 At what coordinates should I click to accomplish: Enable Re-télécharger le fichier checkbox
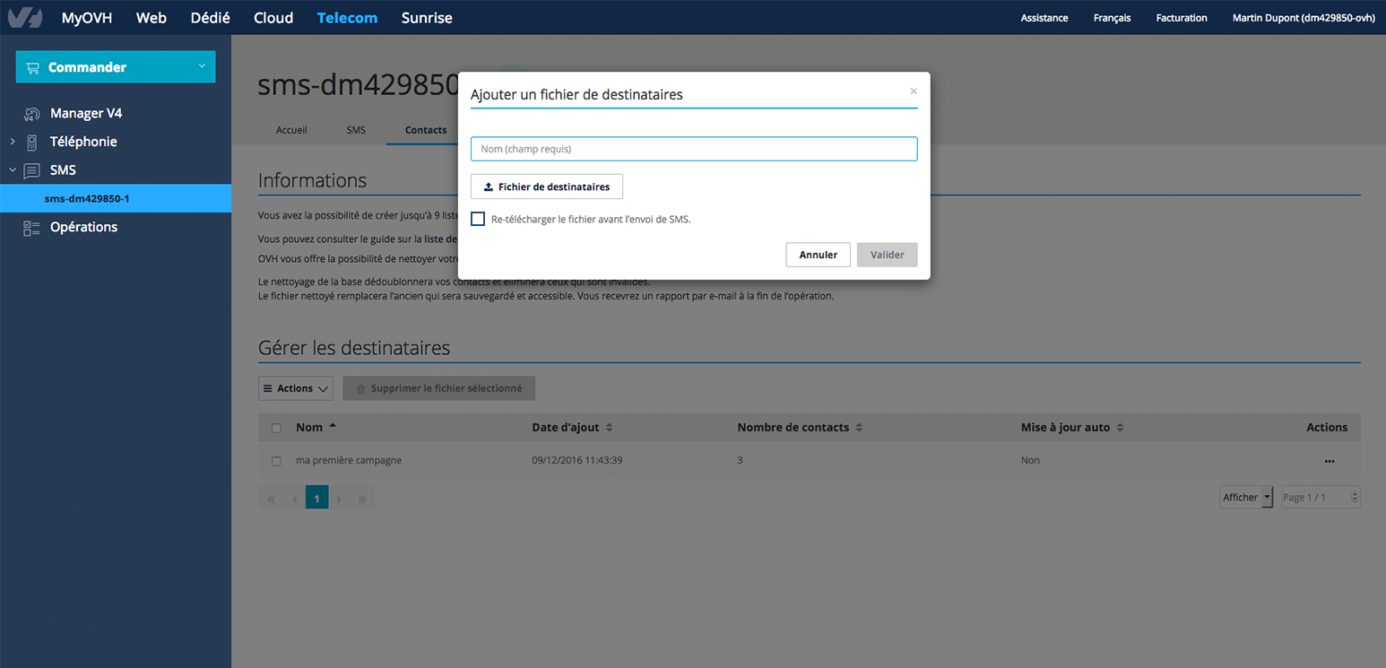478,220
